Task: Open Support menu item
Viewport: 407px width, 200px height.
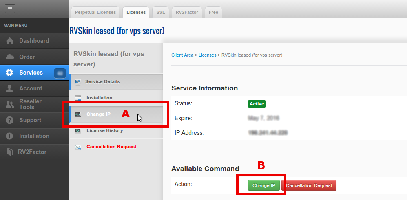Action: (x=35, y=120)
